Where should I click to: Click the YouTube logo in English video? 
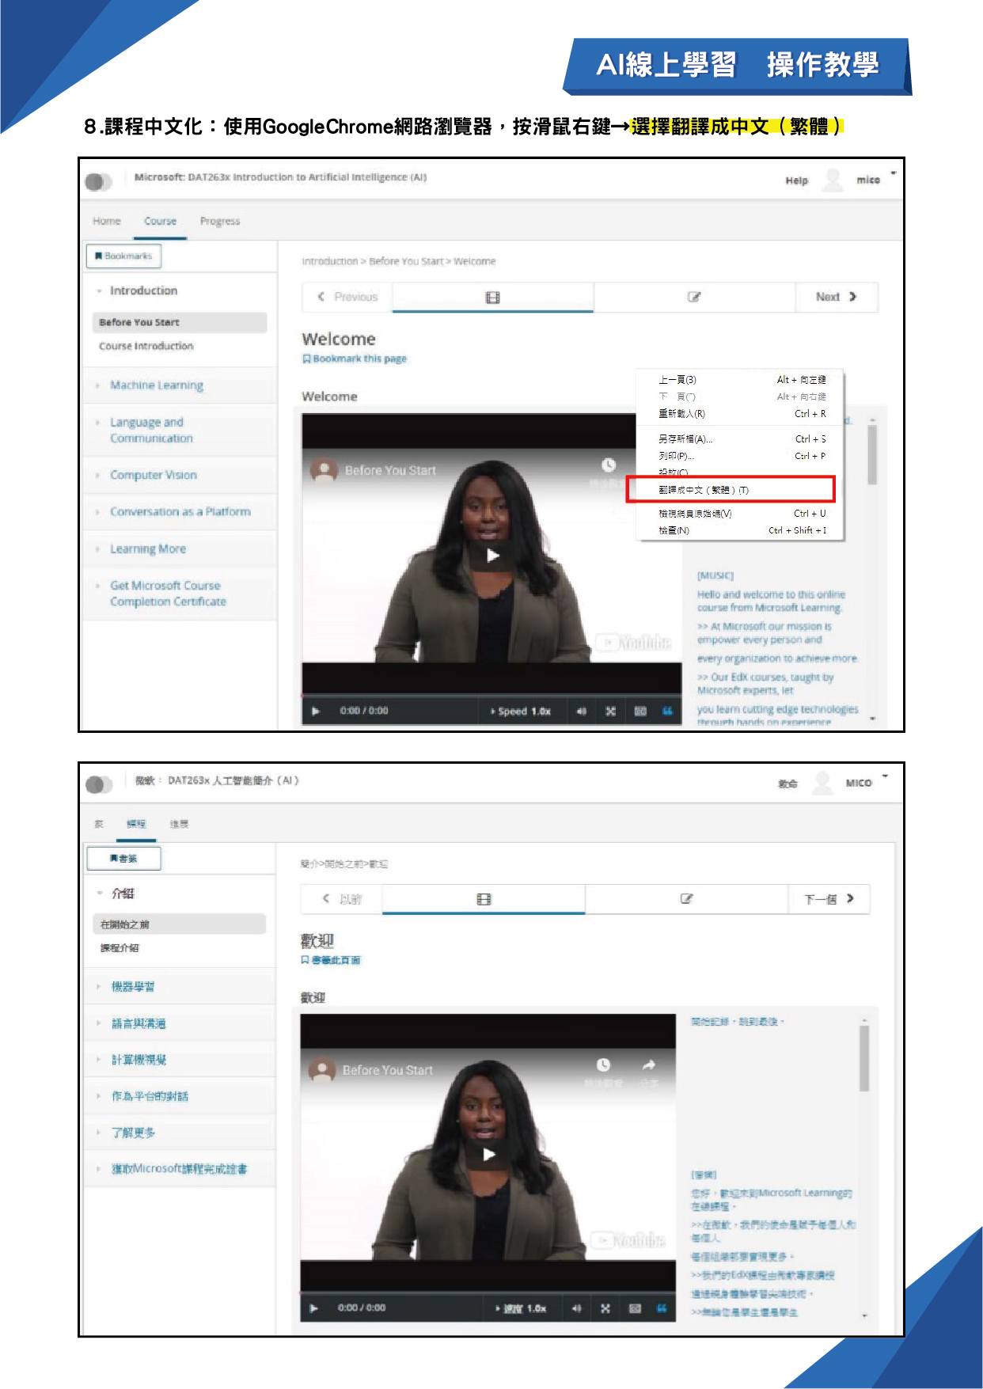click(x=635, y=642)
